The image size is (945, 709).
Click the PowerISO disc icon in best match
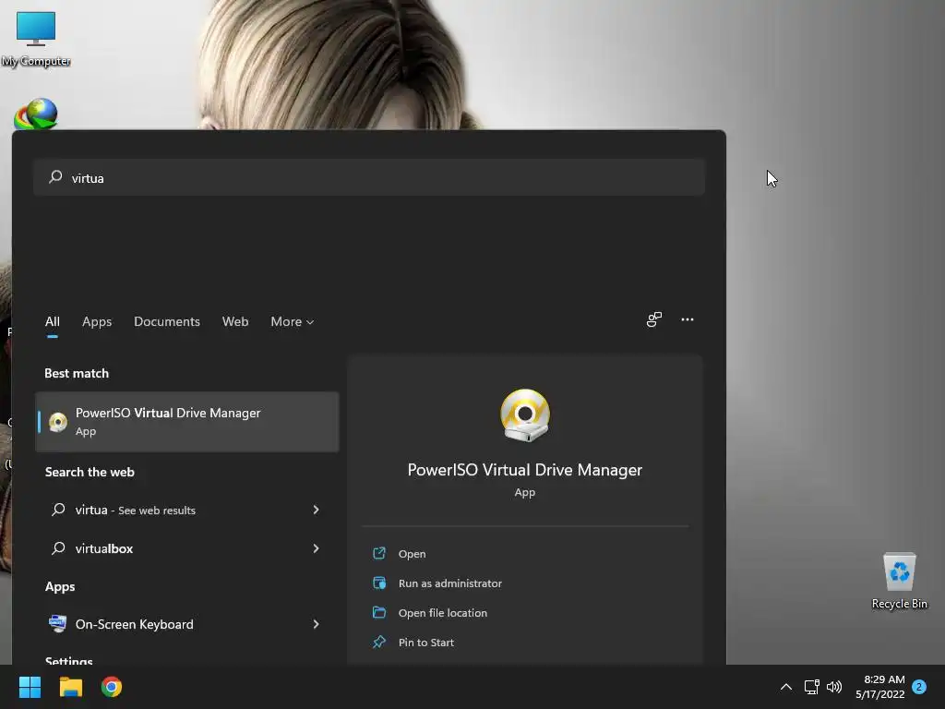pyautogui.click(x=58, y=422)
